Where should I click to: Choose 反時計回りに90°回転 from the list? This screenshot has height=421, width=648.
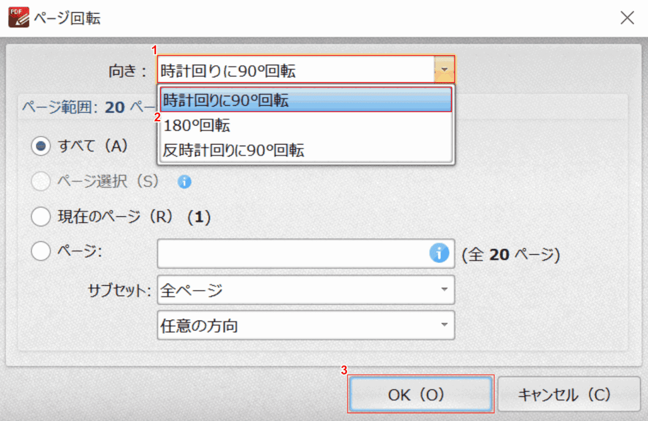pyautogui.click(x=306, y=151)
